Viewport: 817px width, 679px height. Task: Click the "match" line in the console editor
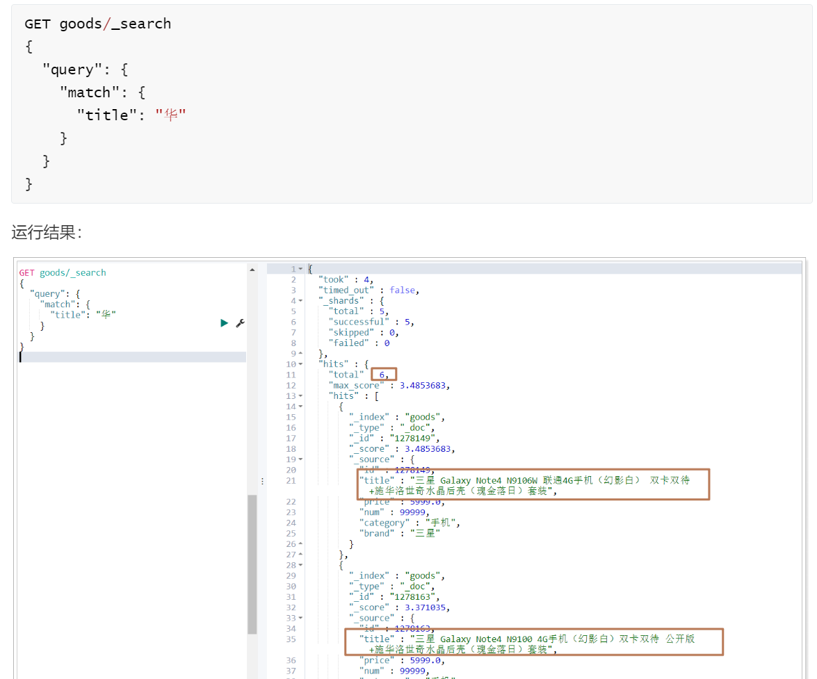65,304
